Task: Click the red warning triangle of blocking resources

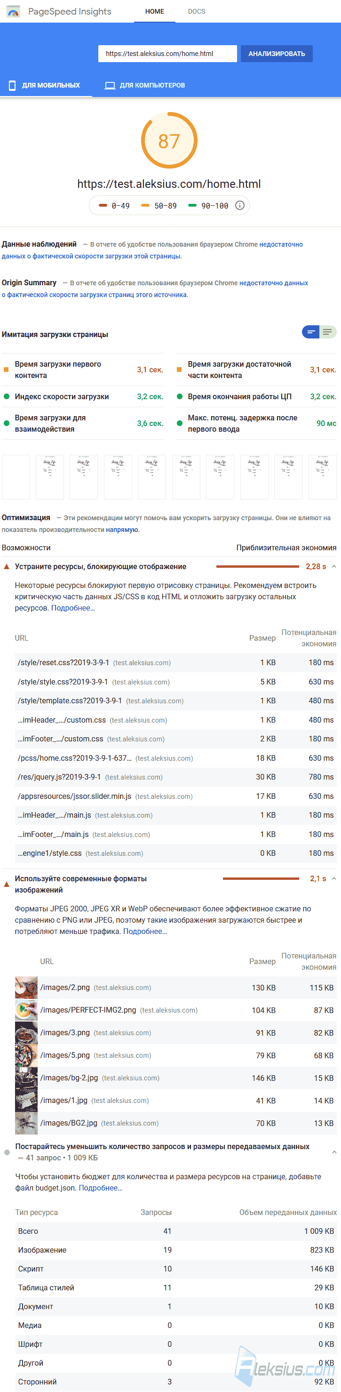Action: (7, 566)
